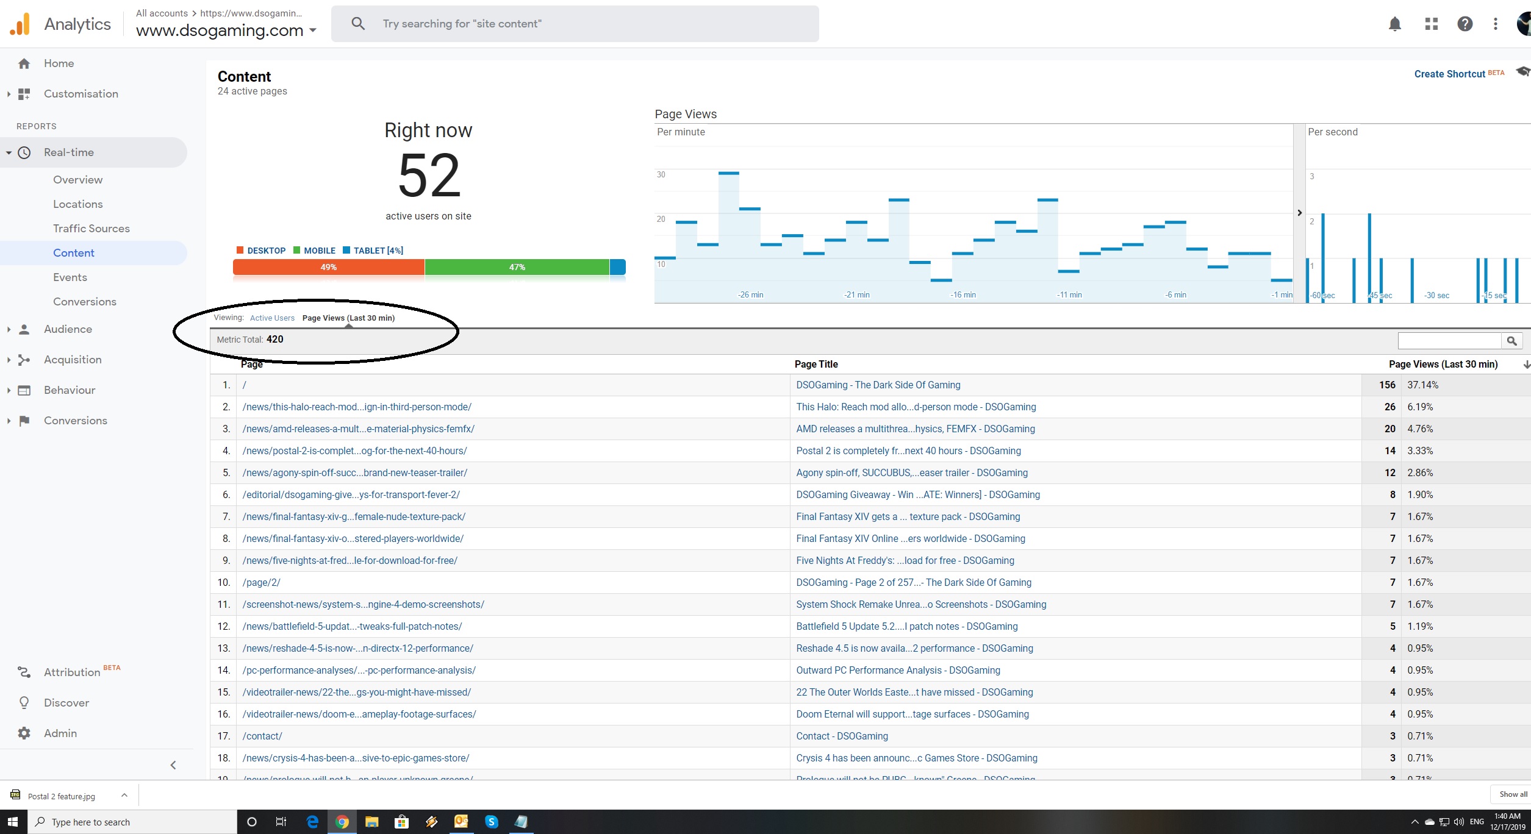Click the Real-time clock icon
Viewport: 1531px width, 834px height.
click(x=24, y=152)
